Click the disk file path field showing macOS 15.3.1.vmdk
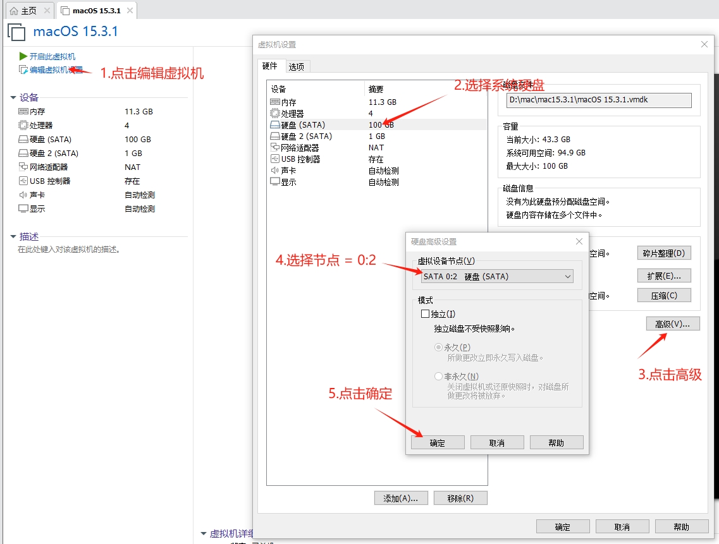This screenshot has height=544, width=719. tap(599, 100)
